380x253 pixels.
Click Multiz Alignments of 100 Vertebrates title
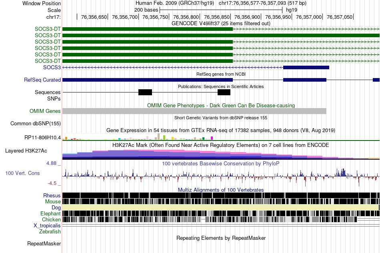(x=221, y=190)
